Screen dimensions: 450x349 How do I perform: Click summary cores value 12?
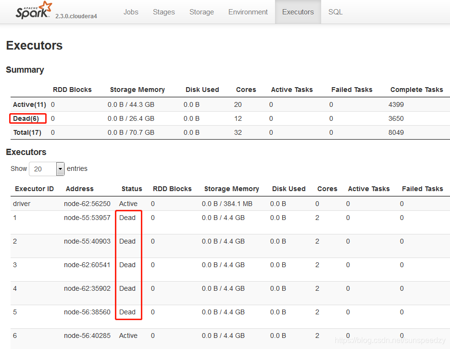[x=238, y=118]
